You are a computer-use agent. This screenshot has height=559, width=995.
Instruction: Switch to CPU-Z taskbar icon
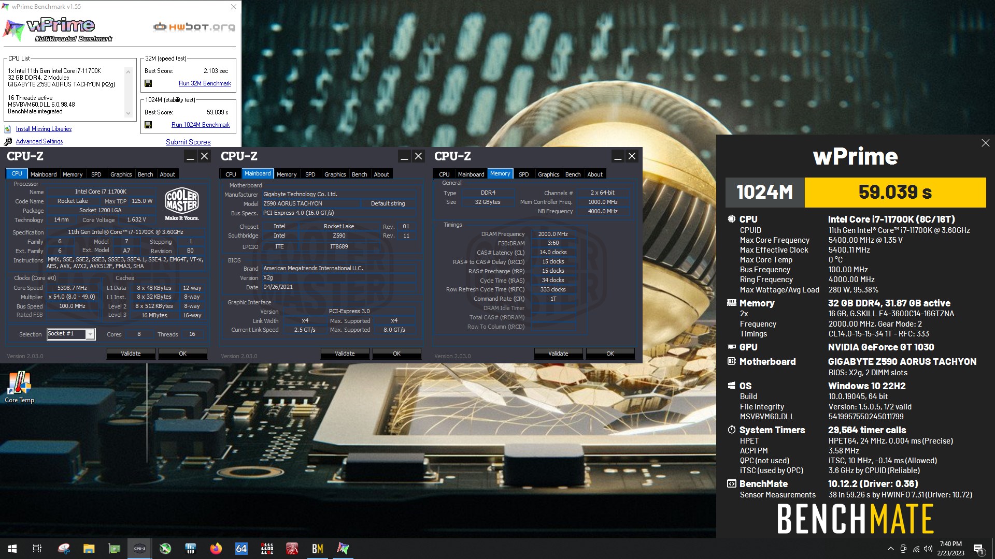click(x=140, y=549)
